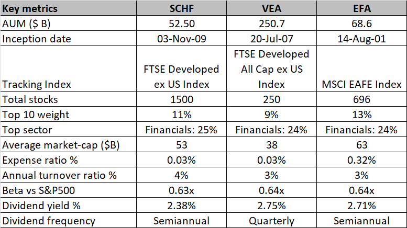Click the FTSE Developed ex US Index cell
407x228 pixels.
pyautogui.click(x=180, y=76)
